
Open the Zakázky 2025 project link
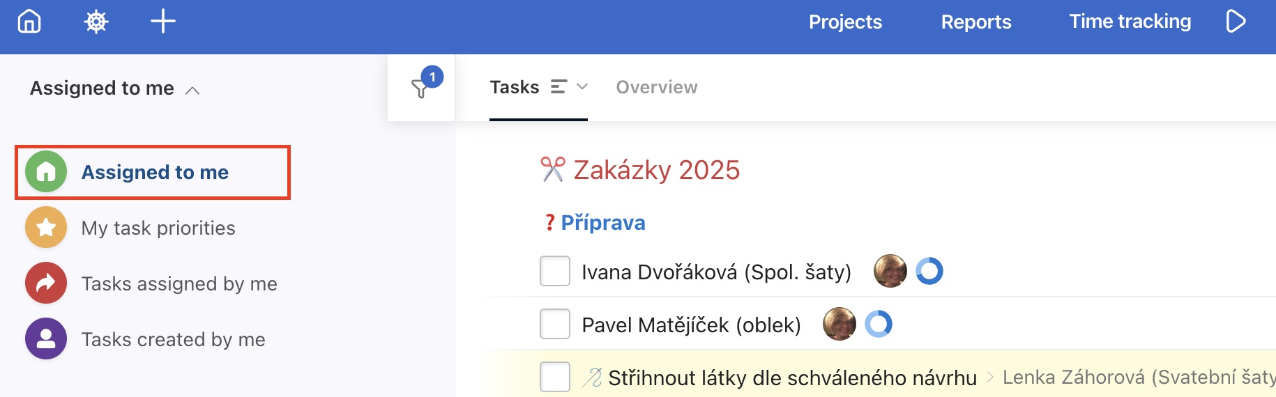656,170
